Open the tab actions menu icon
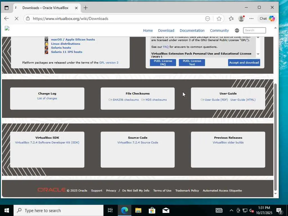Image resolution: width=288 pixels, height=216 pixels. coord(6,8)
